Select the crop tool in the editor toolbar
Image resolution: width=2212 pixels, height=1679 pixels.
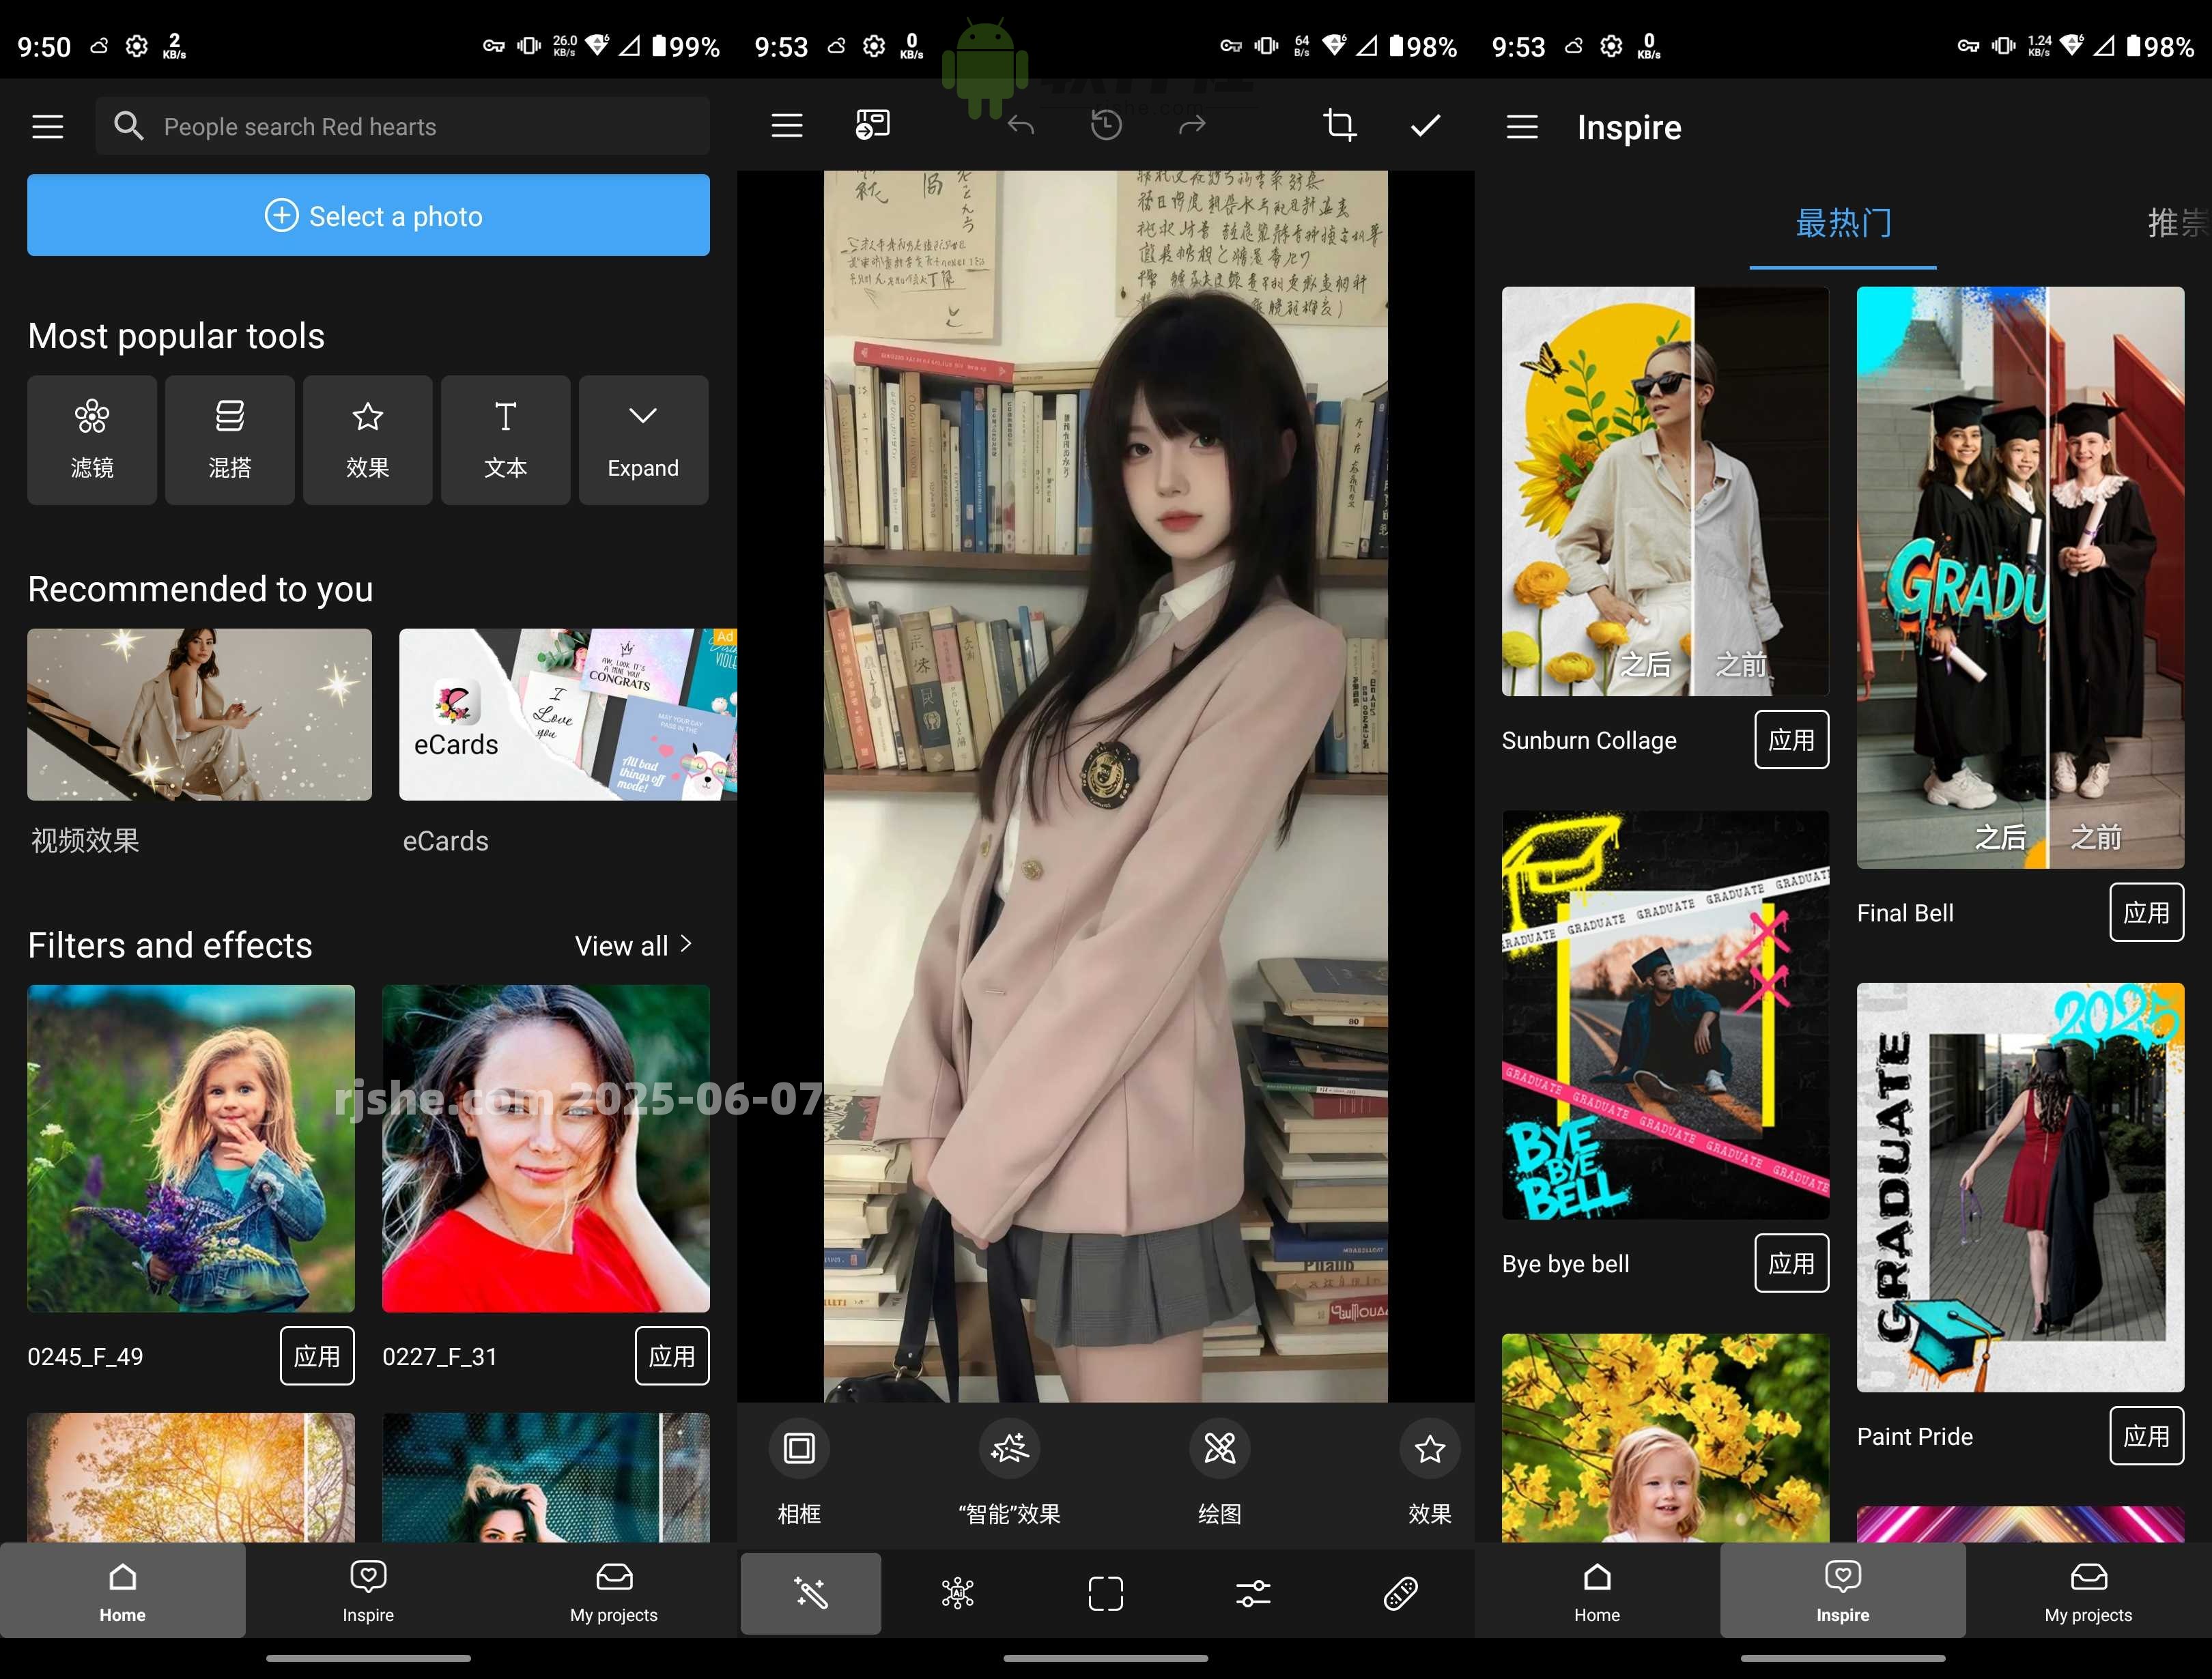[x=1340, y=125]
